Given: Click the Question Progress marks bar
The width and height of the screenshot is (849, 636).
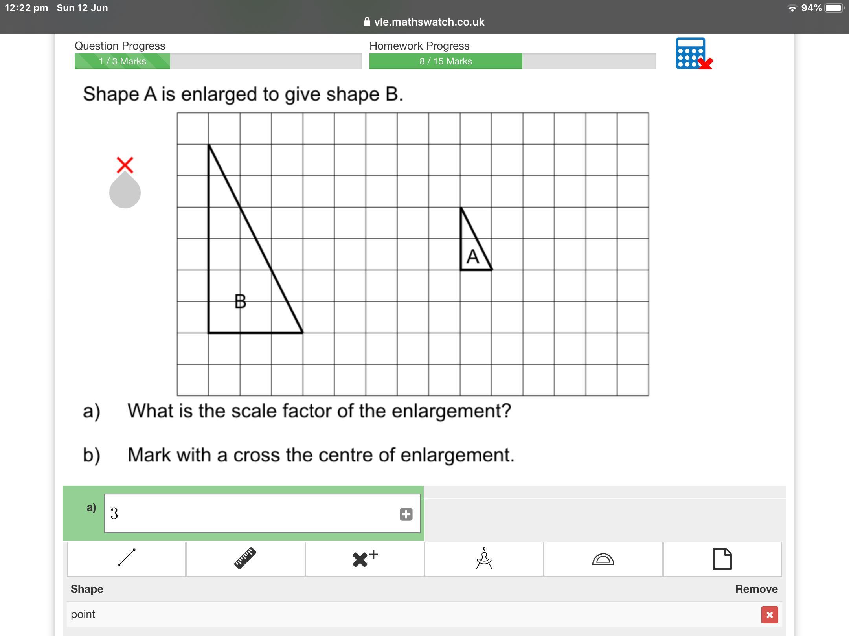Looking at the screenshot, I should [218, 61].
